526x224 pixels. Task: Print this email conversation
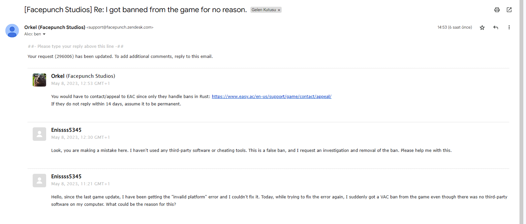[497, 10]
